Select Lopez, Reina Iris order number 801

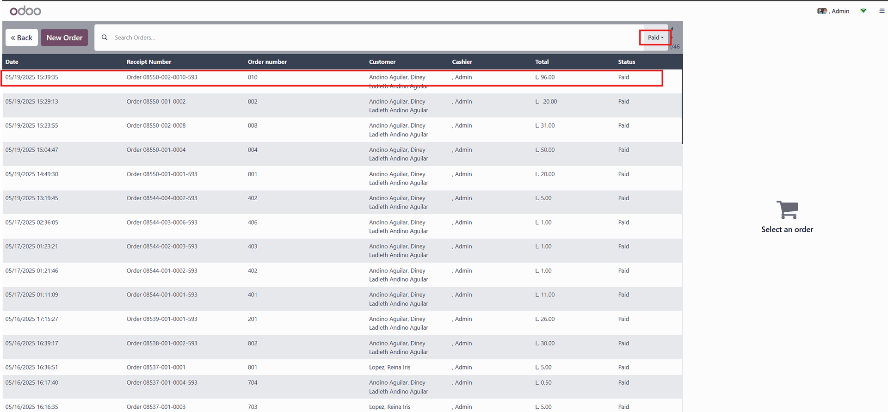[x=253, y=368]
